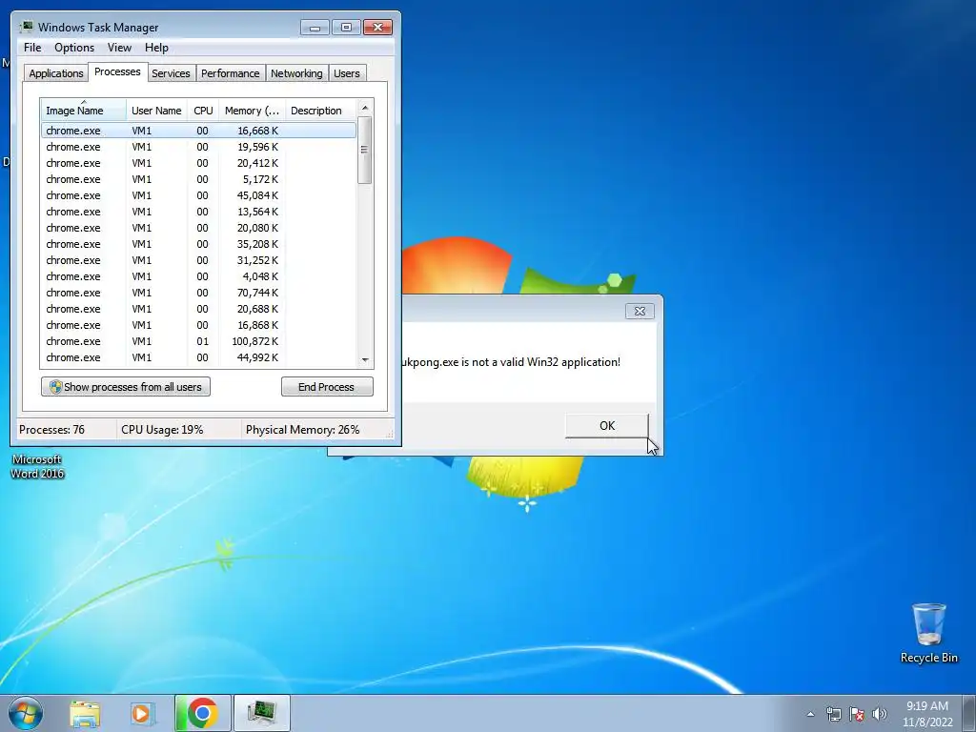Sort processes by Memory column
This screenshot has width=976, height=732.
[x=252, y=111]
